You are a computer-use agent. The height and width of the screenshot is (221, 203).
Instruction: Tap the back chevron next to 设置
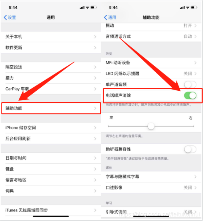point(5,18)
